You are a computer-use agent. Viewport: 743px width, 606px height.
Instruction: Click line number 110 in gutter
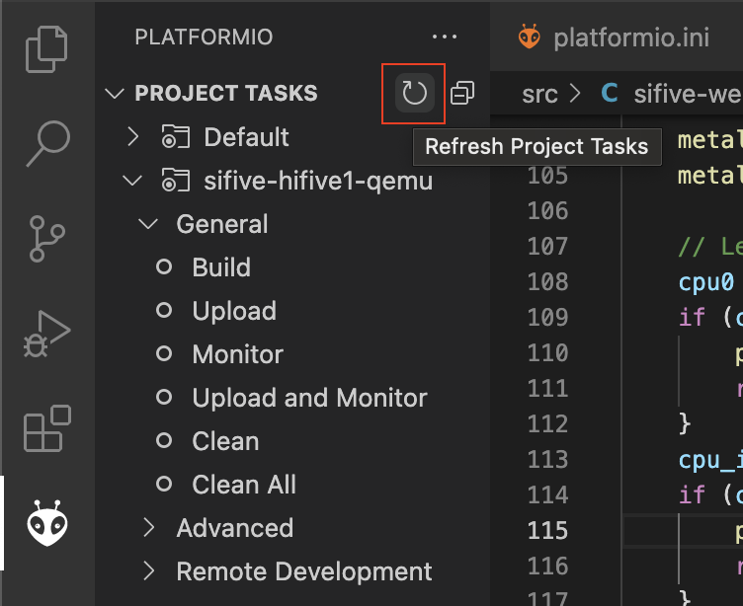tap(547, 352)
